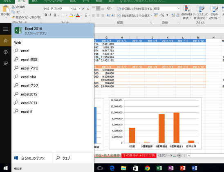Open Format as Table (テーブルとして書式設定)
The height and width of the screenshot is (172, 224).
[x=200, y=12]
